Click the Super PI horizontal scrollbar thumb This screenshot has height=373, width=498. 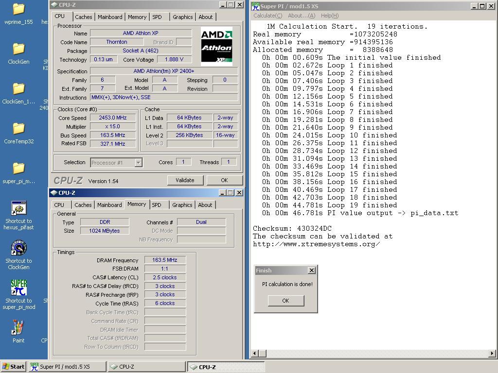(x=262, y=353)
